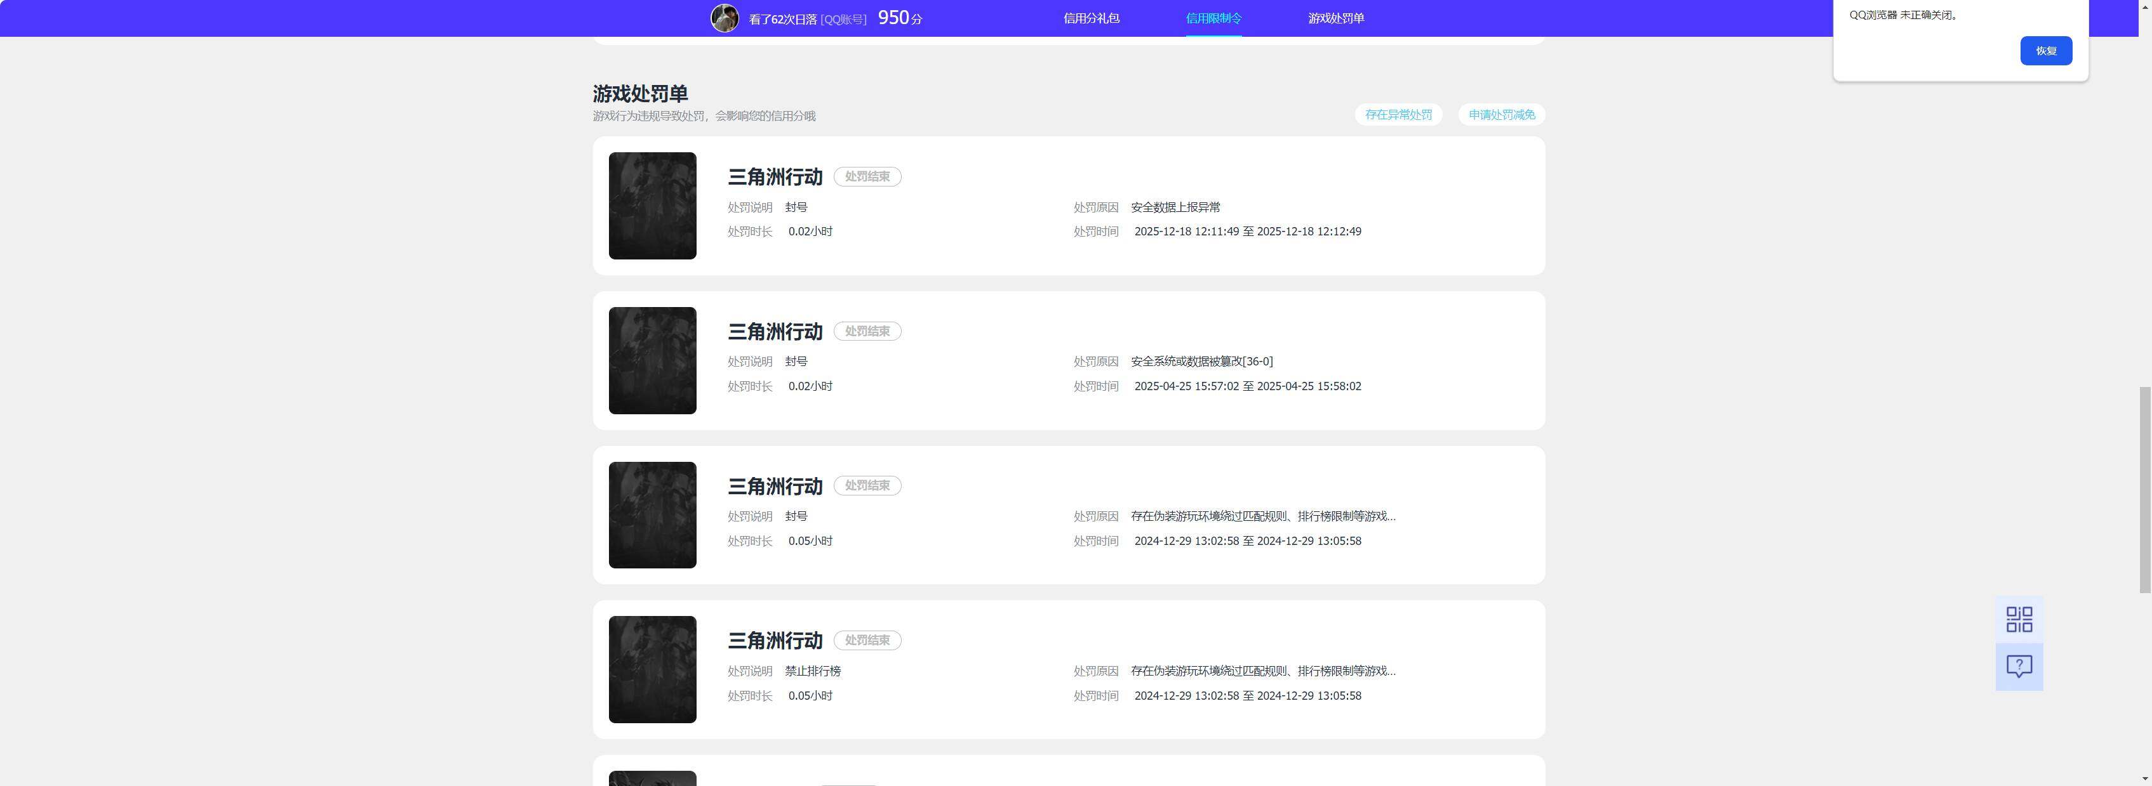Click 0.02小时 duration in the 2025-04-25 card
Screen dimensions: 2152x786
coord(810,386)
